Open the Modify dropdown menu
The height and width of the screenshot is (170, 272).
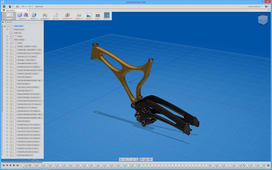click(x=34, y=19)
